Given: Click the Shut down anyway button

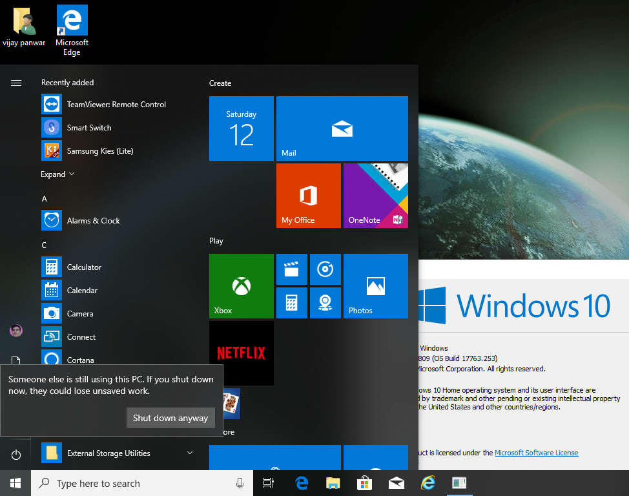Looking at the screenshot, I should [x=170, y=418].
